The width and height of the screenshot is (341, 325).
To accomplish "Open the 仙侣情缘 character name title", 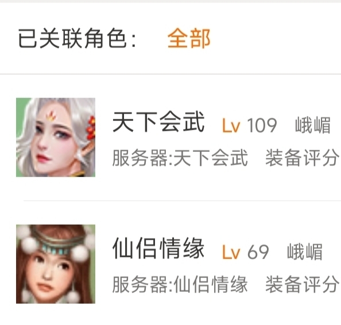I will point(158,248).
